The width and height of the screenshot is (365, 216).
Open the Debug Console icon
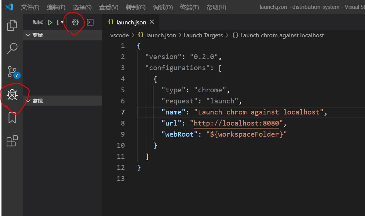90,23
